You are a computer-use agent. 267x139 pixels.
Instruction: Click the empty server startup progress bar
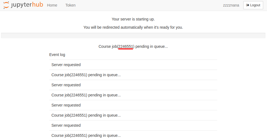tap(133, 36)
